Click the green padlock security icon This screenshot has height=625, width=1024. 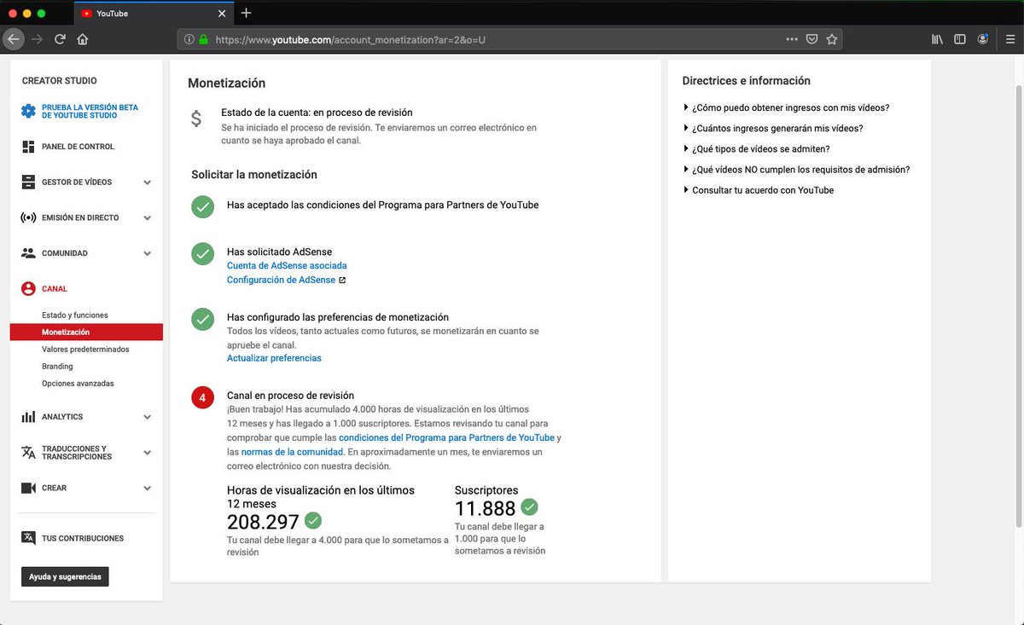[203, 39]
